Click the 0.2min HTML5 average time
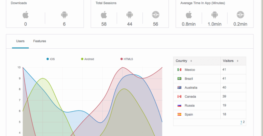The image size is (263, 136). point(240,24)
